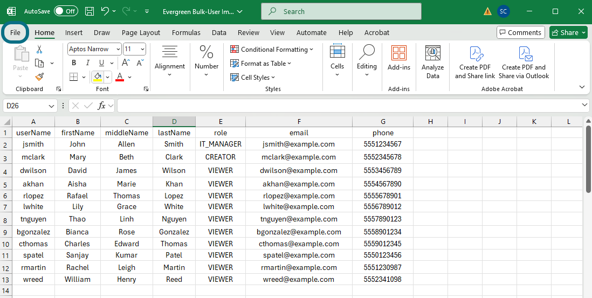Click the Borders icon
Screen dimensions: 592x298
coord(74,77)
